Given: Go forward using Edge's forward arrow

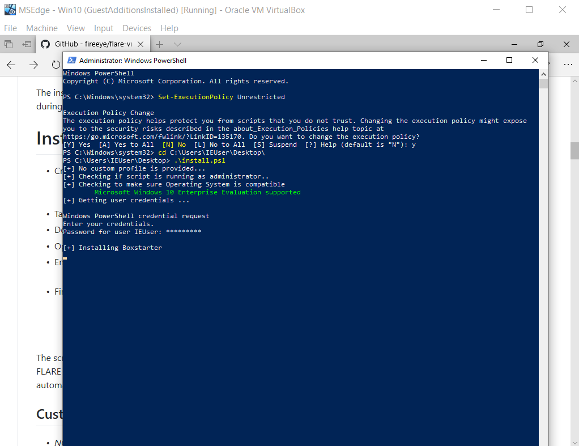Looking at the screenshot, I should [x=33, y=65].
